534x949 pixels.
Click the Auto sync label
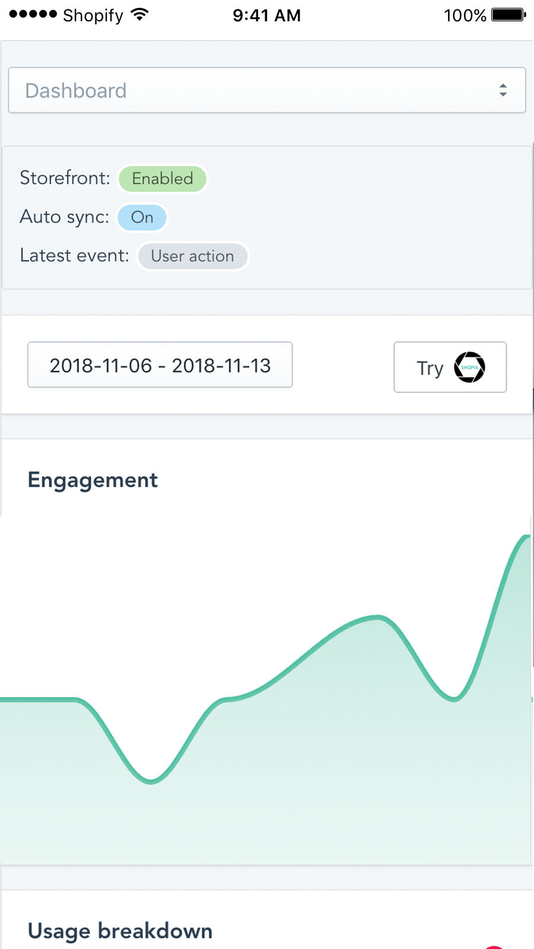coord(64,216)
